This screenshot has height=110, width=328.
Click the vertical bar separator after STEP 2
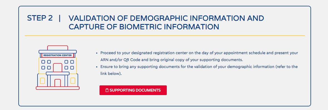point(59,18)
